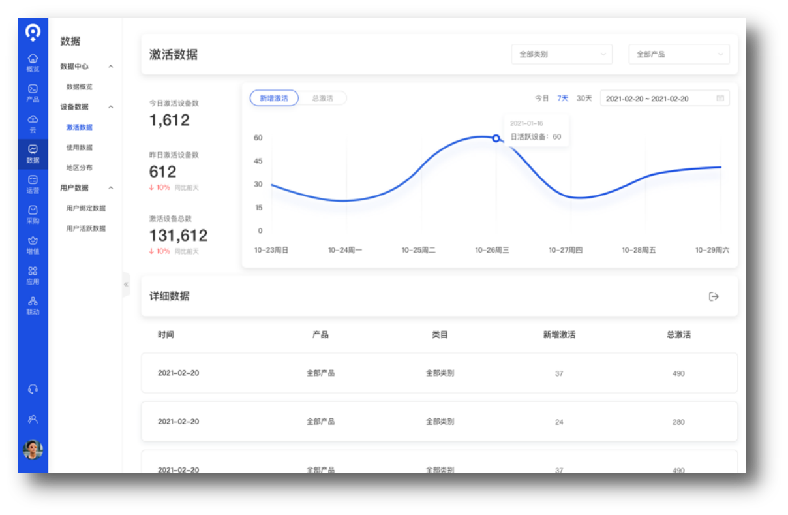Click the 131,612 total devices value
Viewport: 788px width, 515px height.
coord(178,236)
